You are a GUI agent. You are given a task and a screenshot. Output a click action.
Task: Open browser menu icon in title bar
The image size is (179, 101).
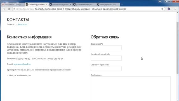(x=160, y=1)
